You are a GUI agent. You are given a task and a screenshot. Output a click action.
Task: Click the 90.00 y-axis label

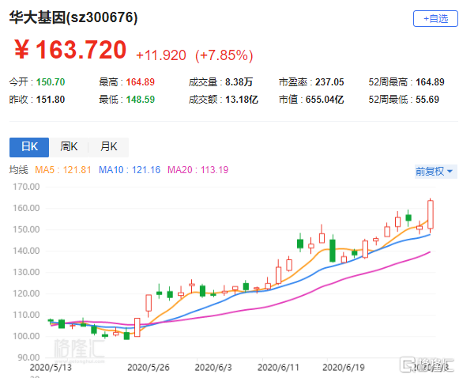pyautogui.click(x=28, y=357)
